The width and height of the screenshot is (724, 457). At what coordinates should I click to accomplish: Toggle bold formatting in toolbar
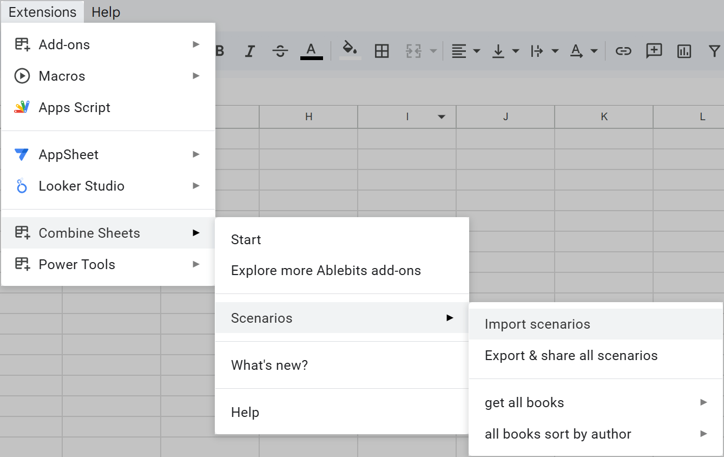(220, 51)
